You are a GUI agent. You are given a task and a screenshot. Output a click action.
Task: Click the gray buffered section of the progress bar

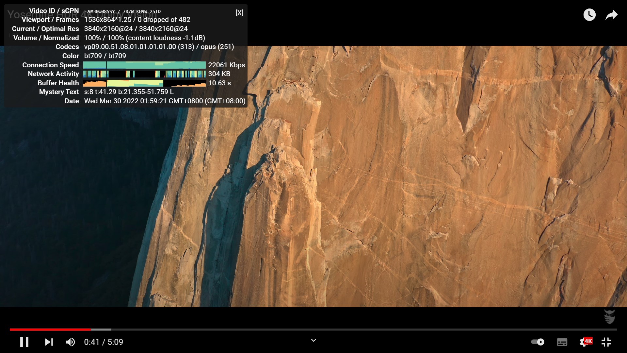(101, 329)
